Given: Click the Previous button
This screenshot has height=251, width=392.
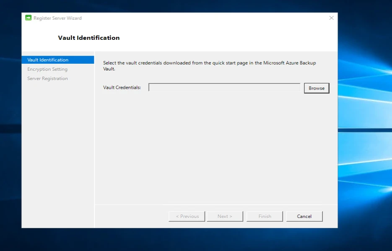Looking at the screenshot, I should (187, 216).
